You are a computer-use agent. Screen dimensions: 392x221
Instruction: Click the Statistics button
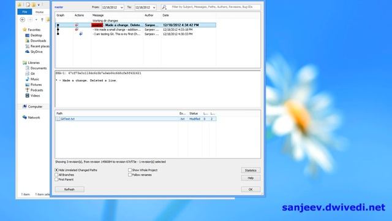point(251,171)
